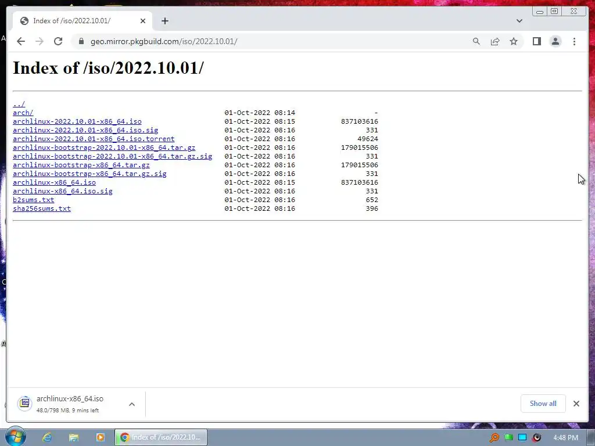
Task: Click the 652 size for b2sums.txt
Action: pyautogui.click(x=372, y=200)
